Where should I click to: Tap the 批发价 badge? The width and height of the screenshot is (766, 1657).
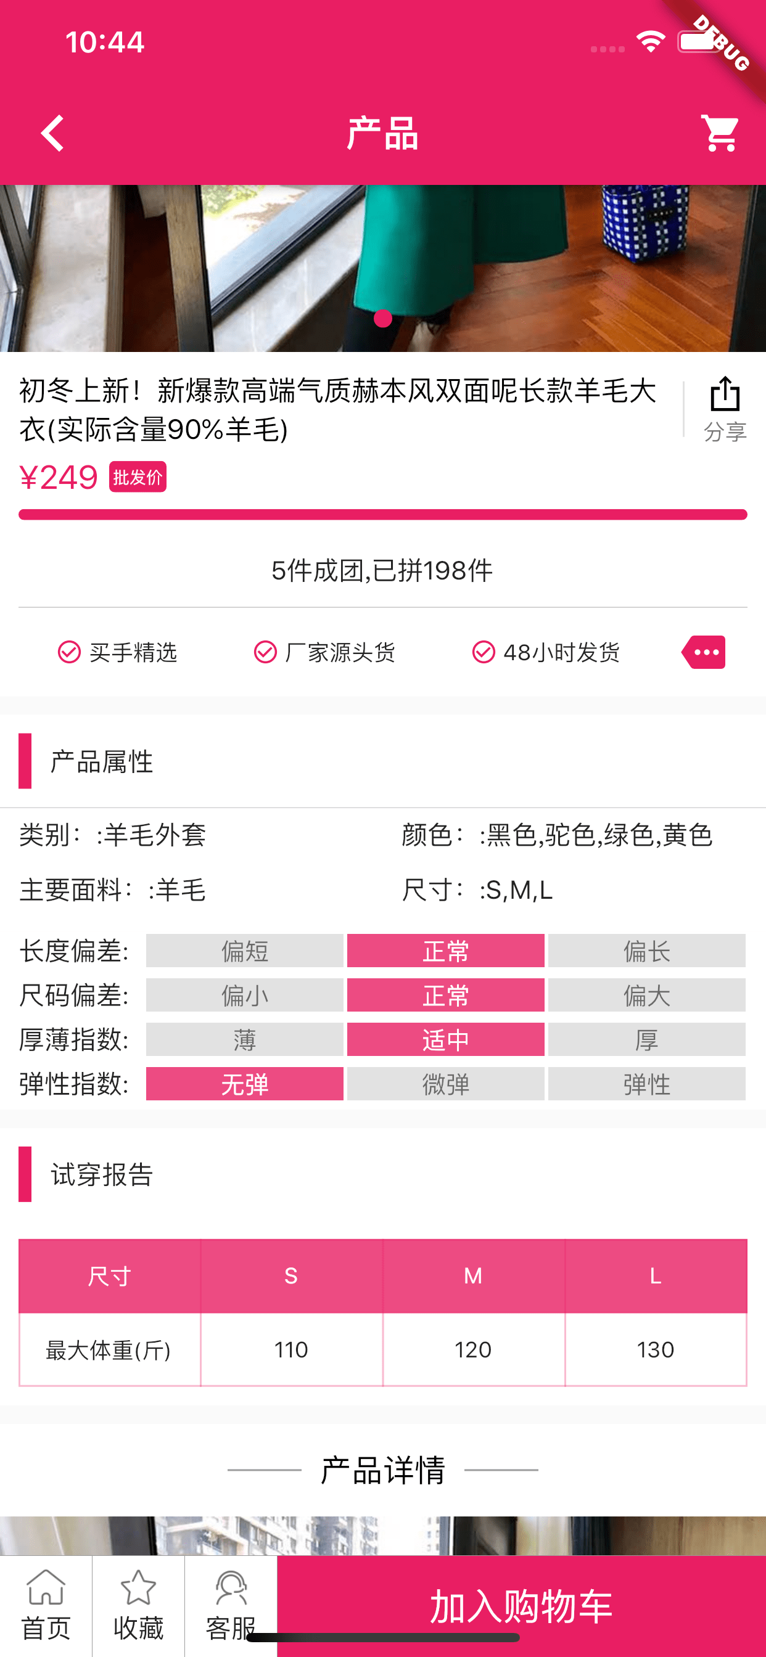pyautogui.click(x=138, y=477)
